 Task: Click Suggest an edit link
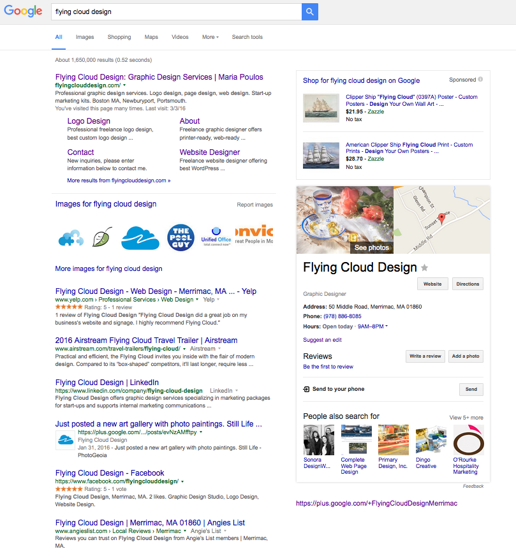click(322, 340)
